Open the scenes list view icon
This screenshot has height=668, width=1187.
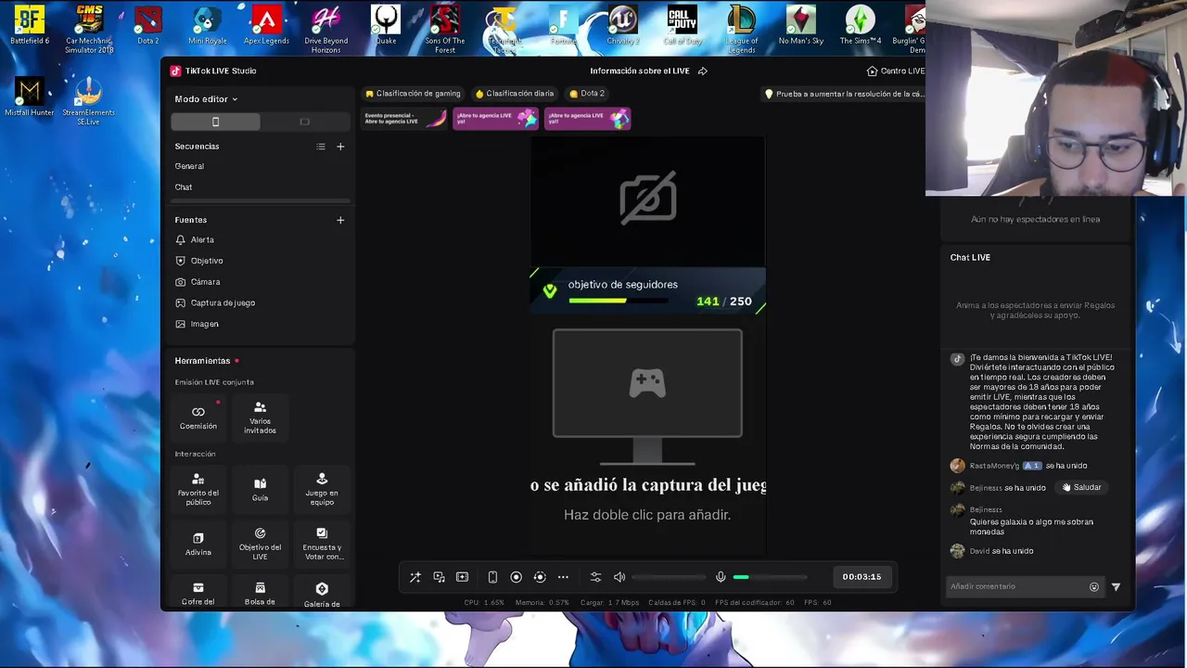pos(321,147)
